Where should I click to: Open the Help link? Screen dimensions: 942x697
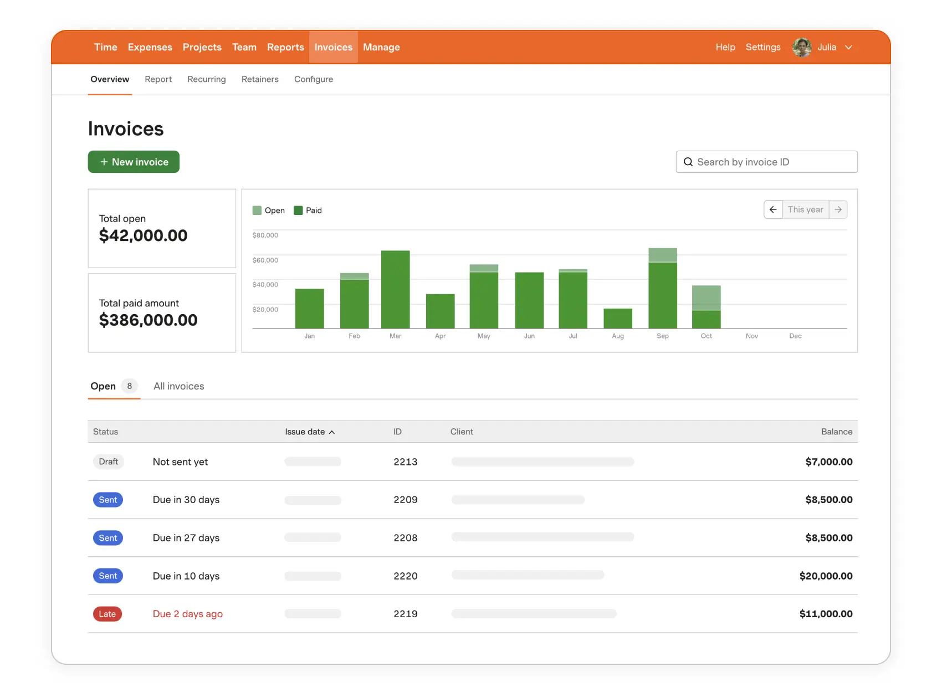point(725,47)
